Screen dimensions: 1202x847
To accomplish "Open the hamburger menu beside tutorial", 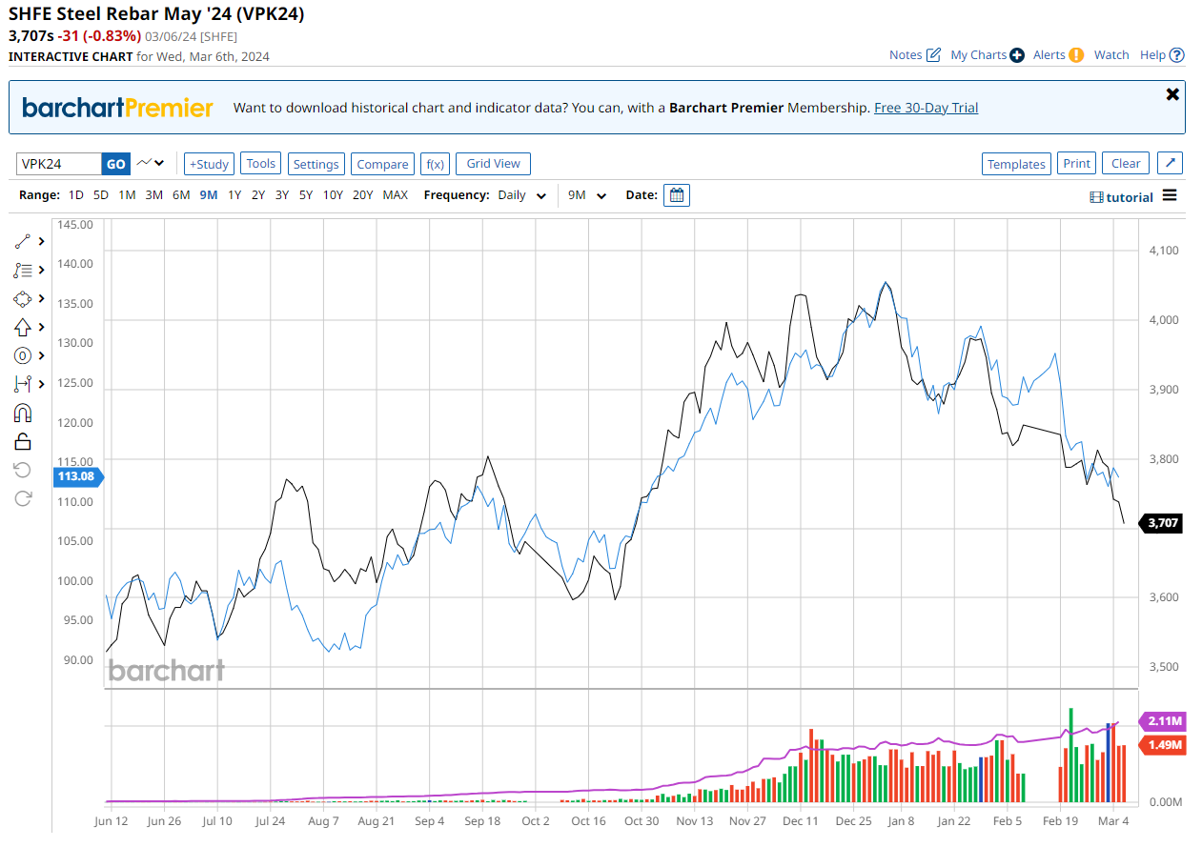I will (x=1170, y=196).
